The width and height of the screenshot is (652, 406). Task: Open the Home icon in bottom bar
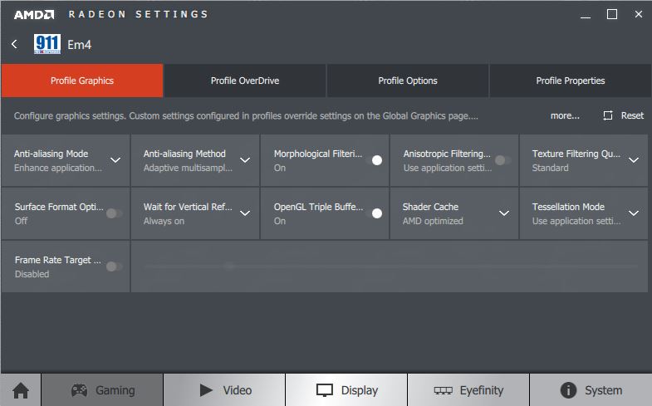tap(21, 390)
